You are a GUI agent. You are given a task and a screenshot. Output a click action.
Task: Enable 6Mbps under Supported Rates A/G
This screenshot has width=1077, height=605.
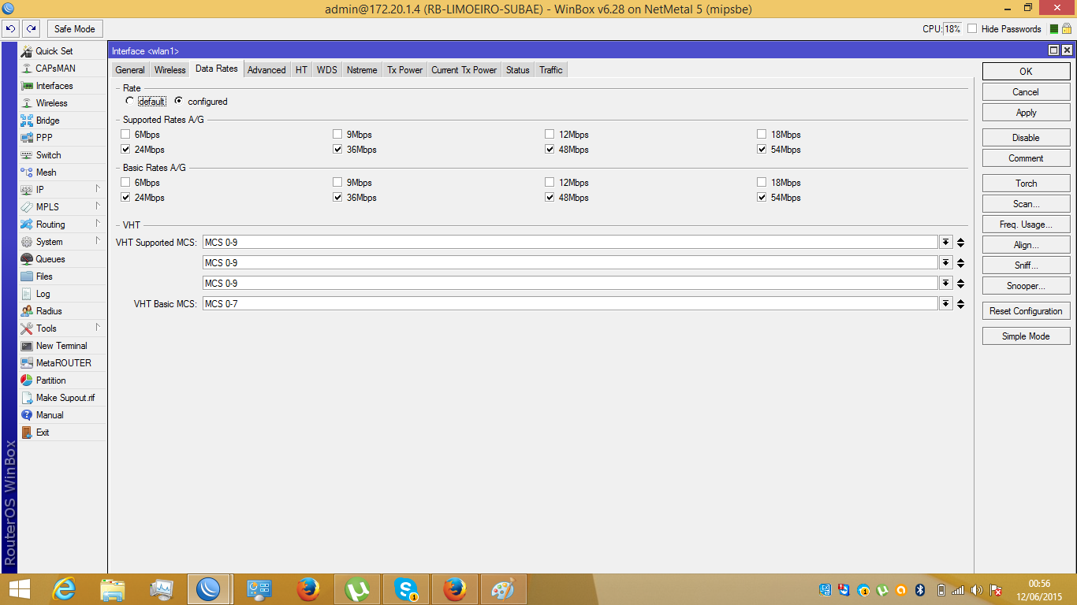coord(125,135)
